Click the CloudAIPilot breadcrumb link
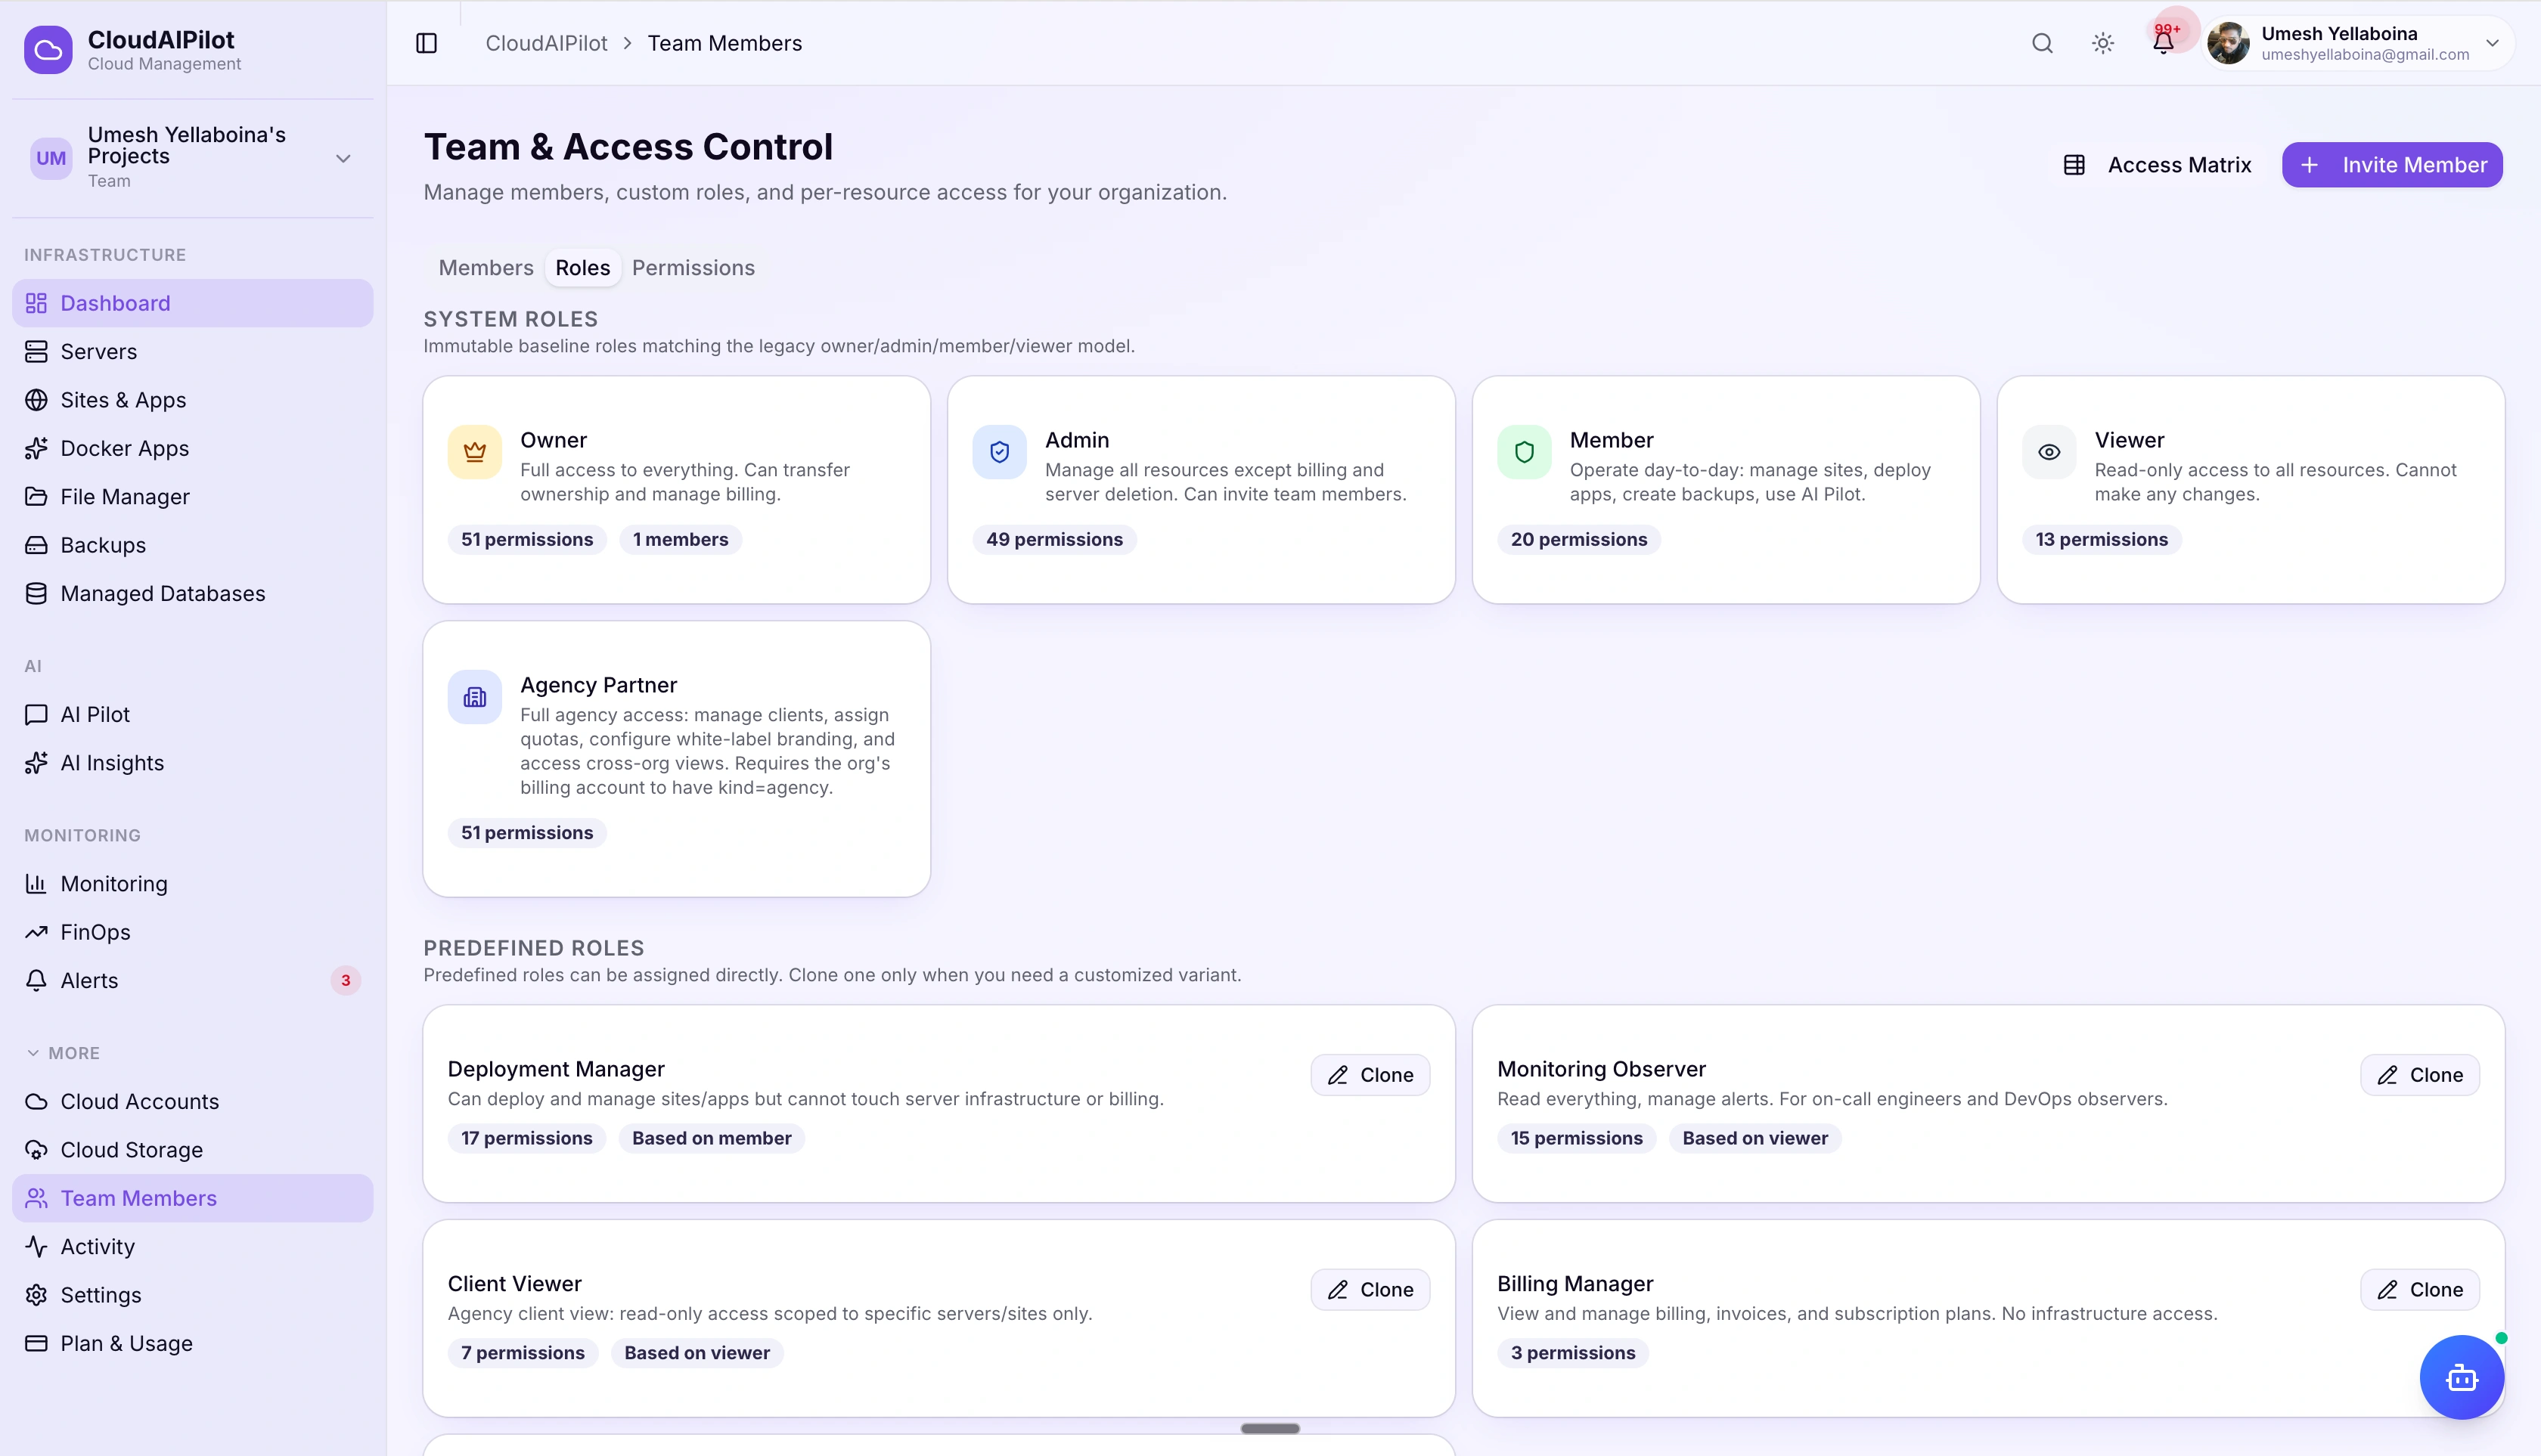This screenshot has width=2541, height=1456. coord(546,43)
